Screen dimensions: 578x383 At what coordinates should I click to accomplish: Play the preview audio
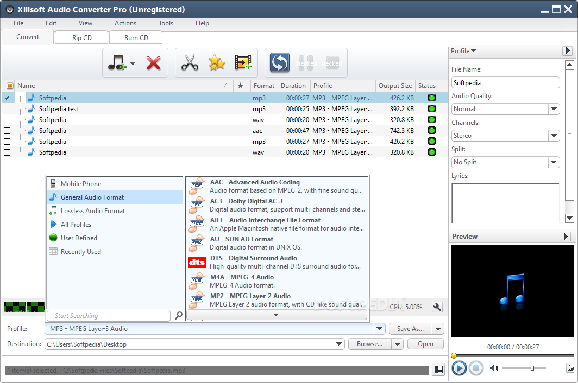click(459, 368)
